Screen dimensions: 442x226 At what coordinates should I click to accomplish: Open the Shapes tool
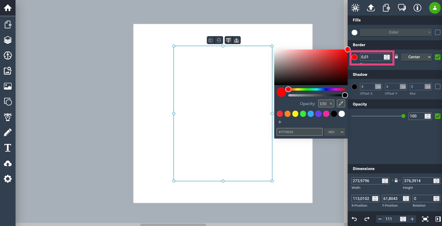8,102
